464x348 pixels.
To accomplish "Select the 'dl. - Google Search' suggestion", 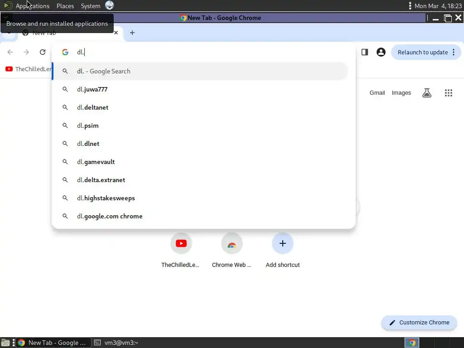I will click(x=200, y=71).
